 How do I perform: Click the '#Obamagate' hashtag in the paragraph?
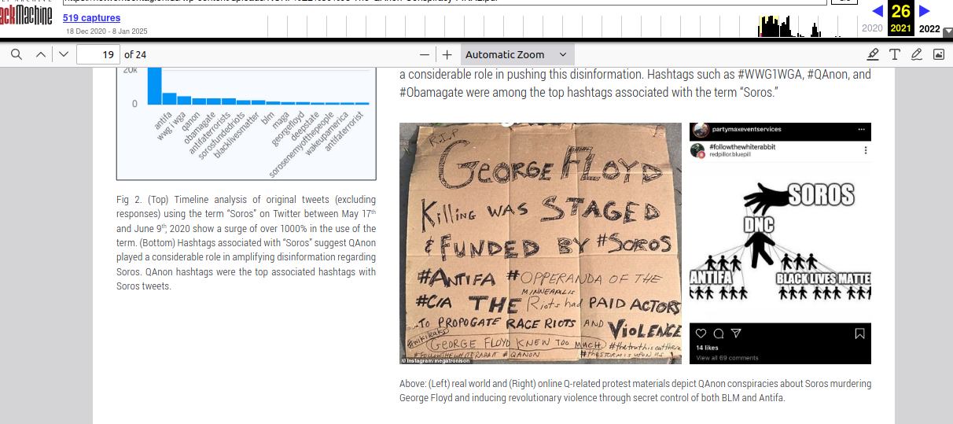(432, 93)
